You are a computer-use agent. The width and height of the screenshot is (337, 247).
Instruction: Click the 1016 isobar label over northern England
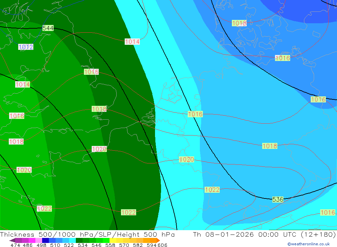(91, 72)
